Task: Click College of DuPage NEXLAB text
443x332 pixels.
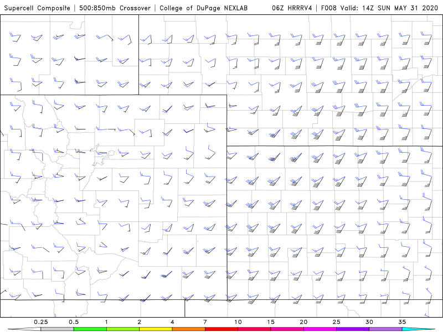Action: (203, 8)
